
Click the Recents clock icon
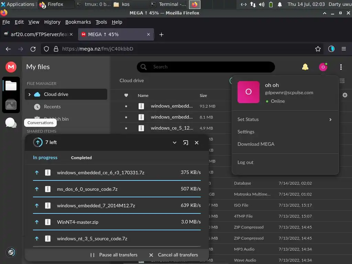click(37, 107)
